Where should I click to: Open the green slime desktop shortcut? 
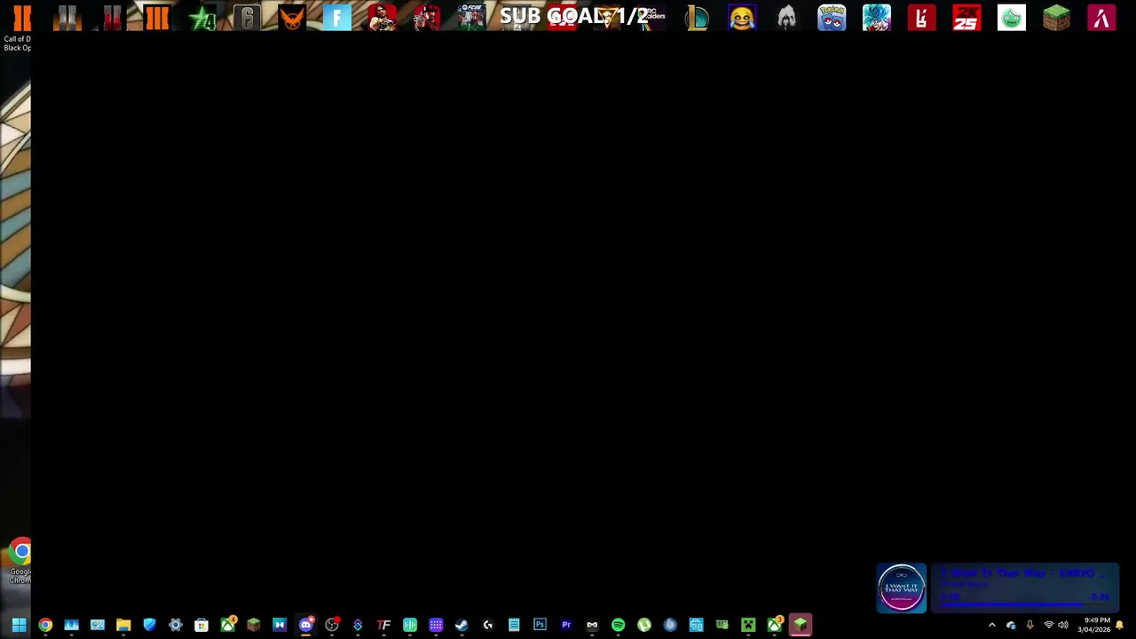tap(1012, 18)
